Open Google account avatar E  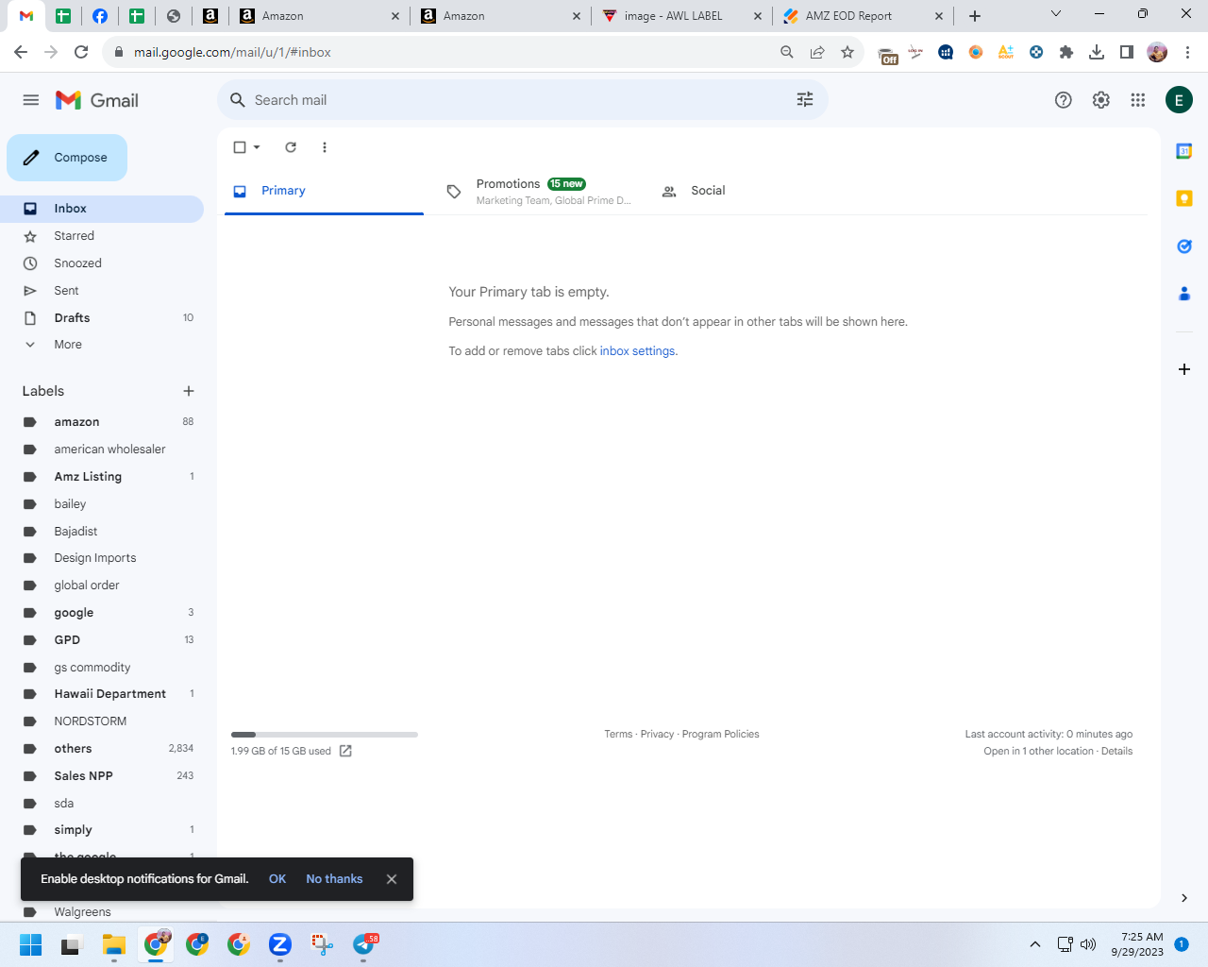point(1179,100)
